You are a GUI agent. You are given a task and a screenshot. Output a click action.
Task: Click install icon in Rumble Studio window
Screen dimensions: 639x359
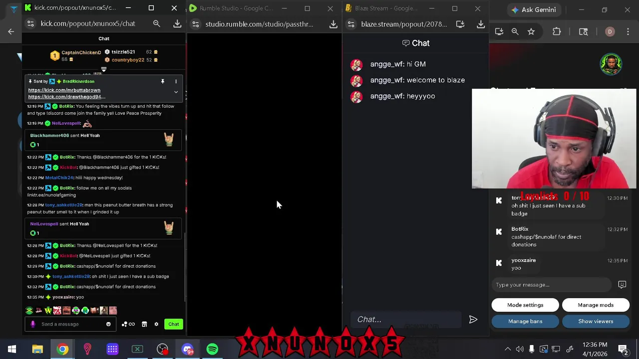(333, 24)
